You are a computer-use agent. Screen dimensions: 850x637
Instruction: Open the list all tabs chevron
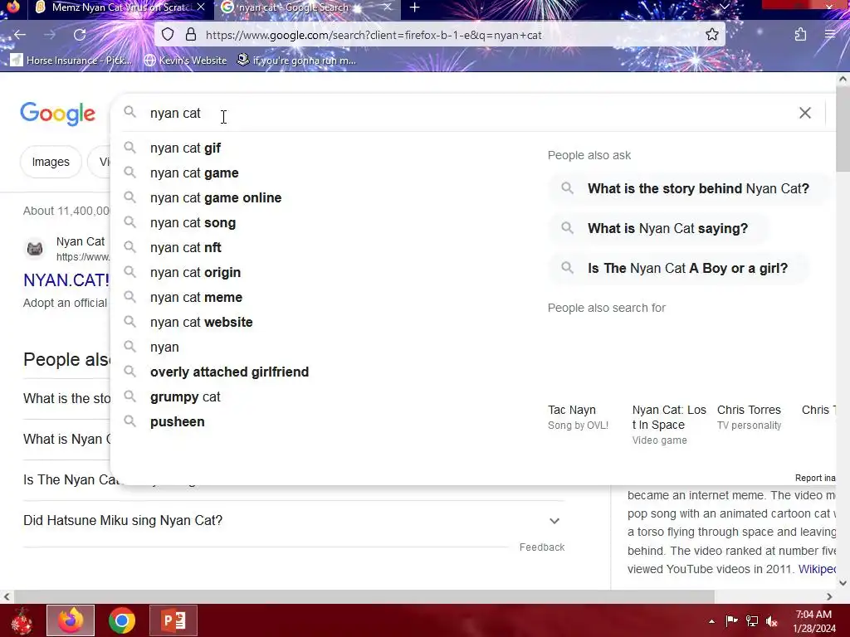point(724,7)
